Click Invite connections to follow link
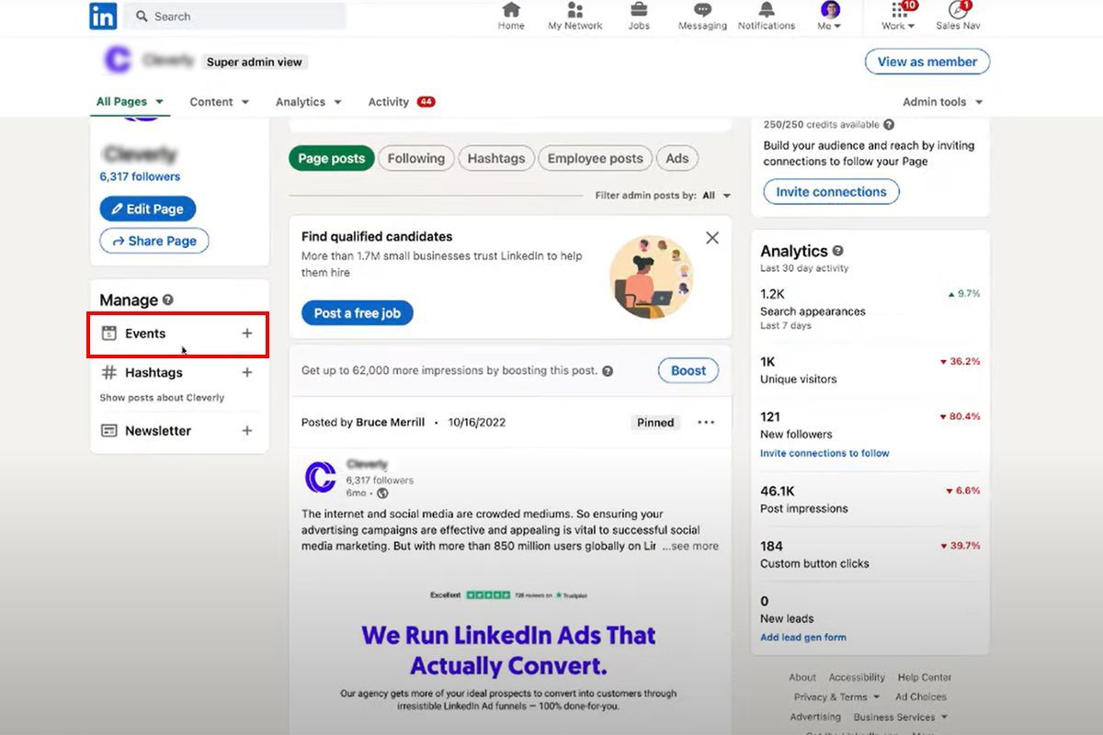 [x=824, y=453]
